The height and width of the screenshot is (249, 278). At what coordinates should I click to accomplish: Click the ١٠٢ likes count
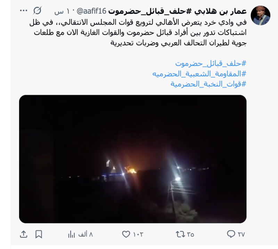138,234
